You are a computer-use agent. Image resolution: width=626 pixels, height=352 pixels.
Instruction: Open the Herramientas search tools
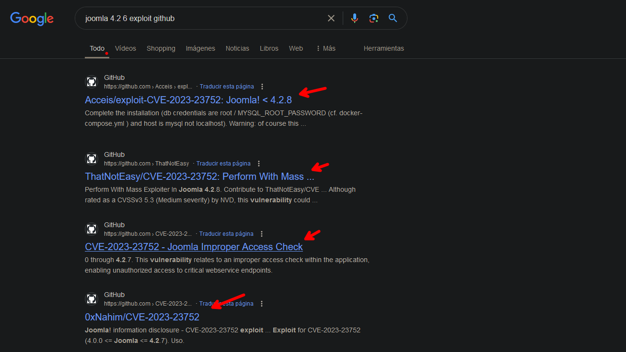pyautogui.click(x=383, y=48)
